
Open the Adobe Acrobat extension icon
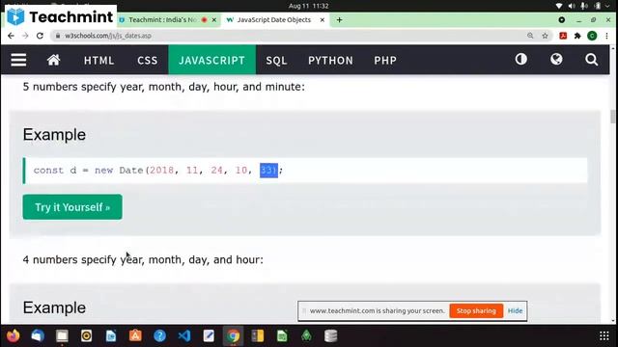point(563,36)
